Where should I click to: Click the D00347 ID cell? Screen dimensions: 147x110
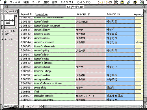(26, 55)
